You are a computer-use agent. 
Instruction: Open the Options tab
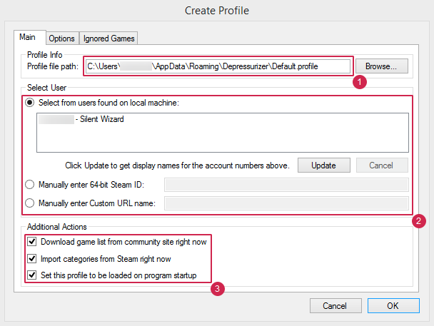click(62, 39)
